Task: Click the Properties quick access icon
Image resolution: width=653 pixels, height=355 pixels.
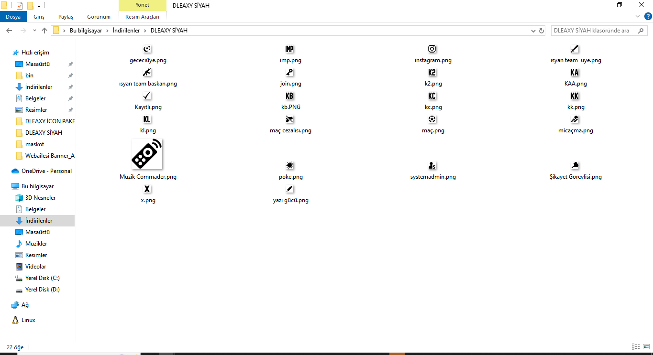Action: [20, 6]
